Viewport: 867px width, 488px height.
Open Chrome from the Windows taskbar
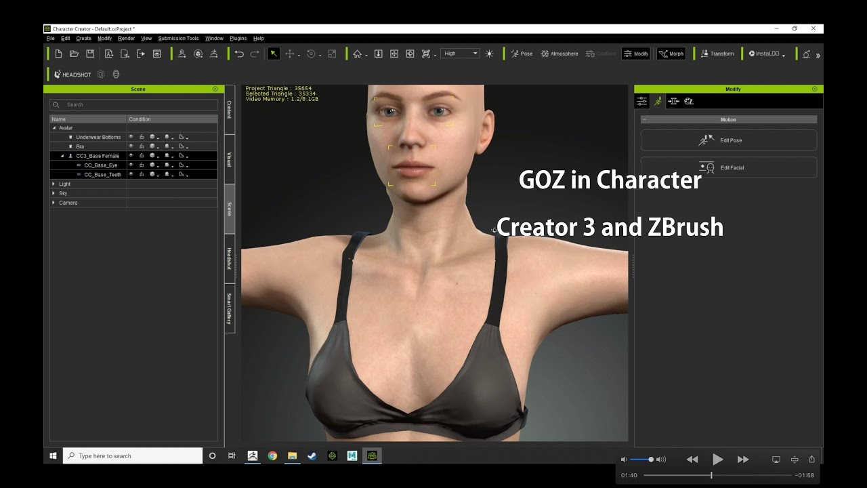(x=272, y=456)
